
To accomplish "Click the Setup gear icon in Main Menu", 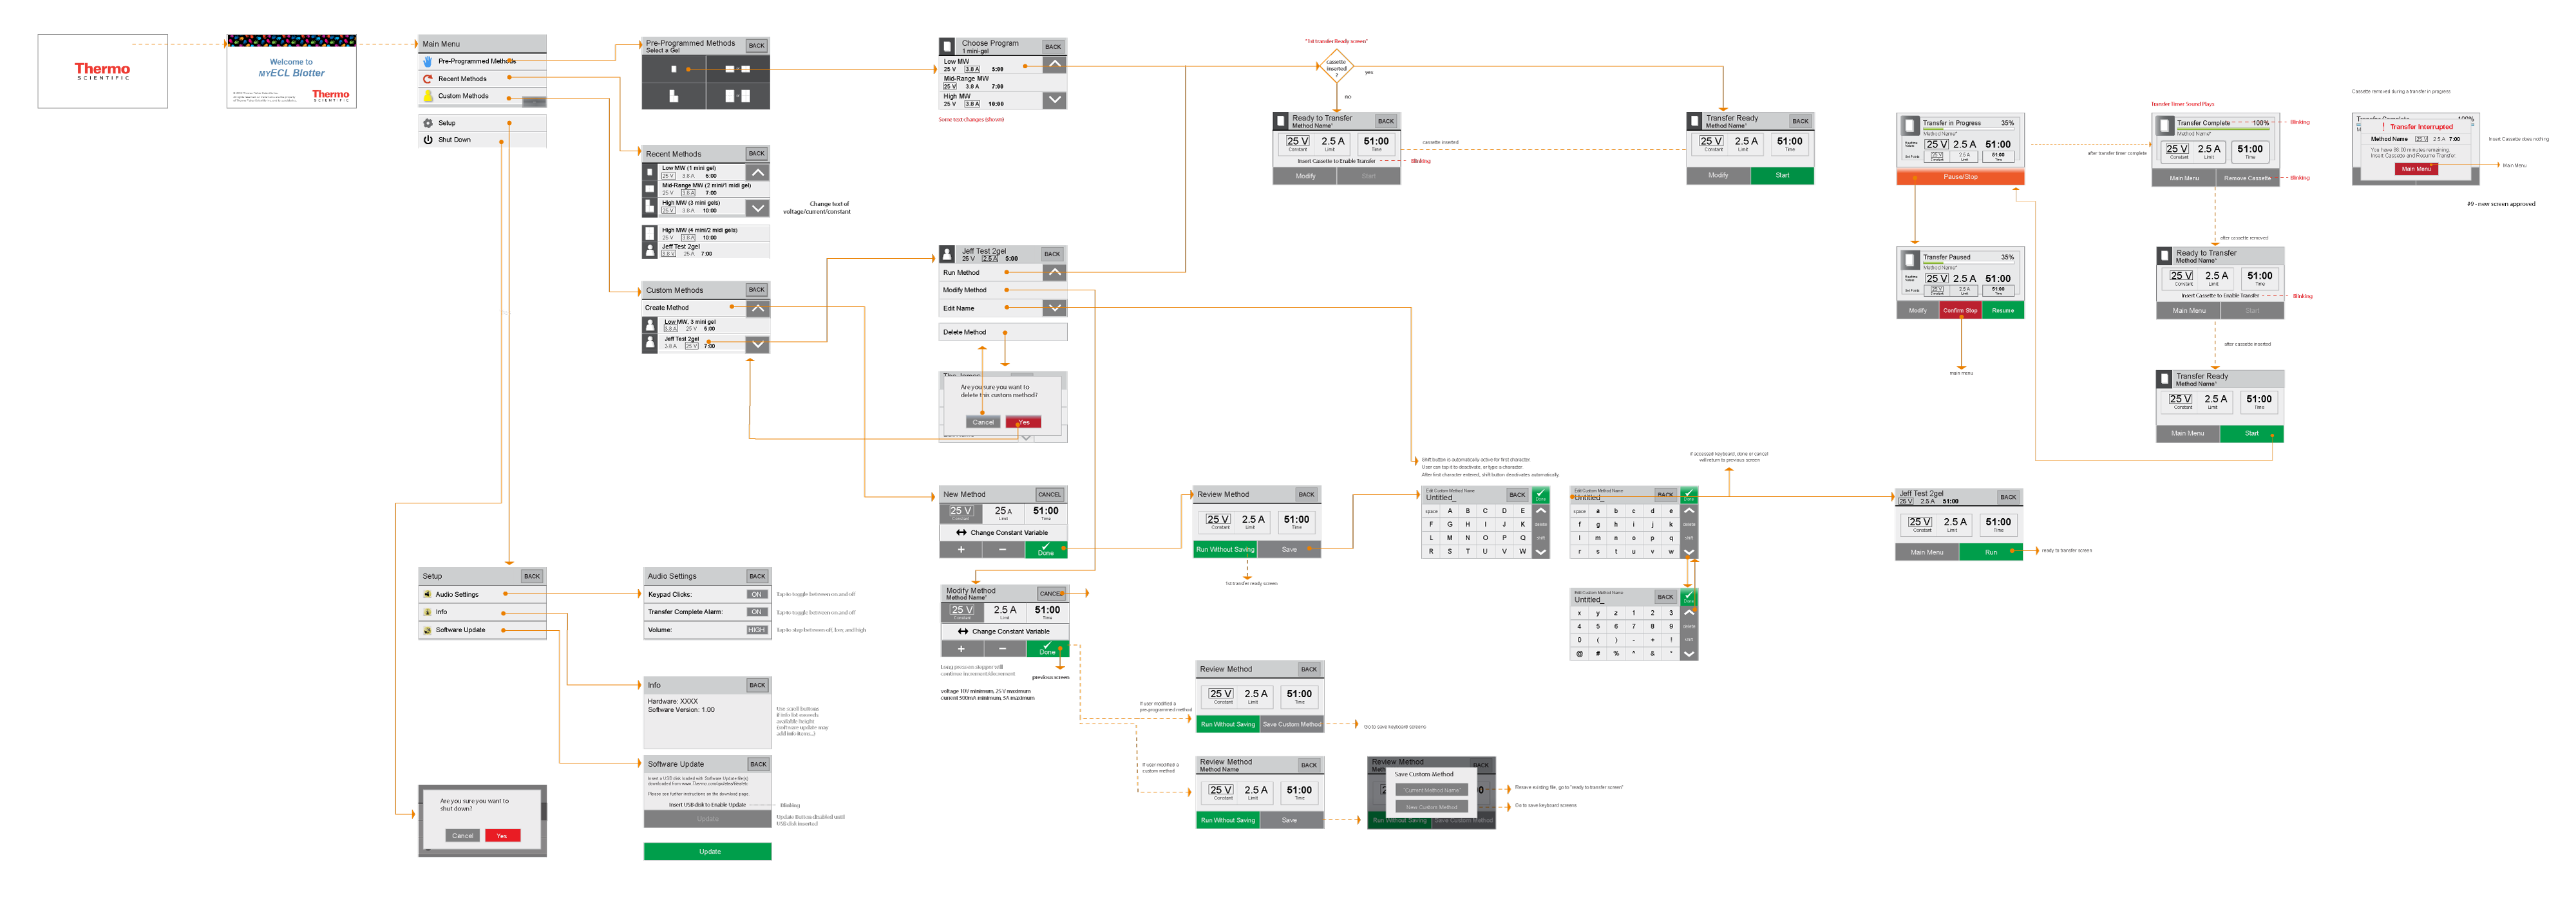I will click(428, 123).
